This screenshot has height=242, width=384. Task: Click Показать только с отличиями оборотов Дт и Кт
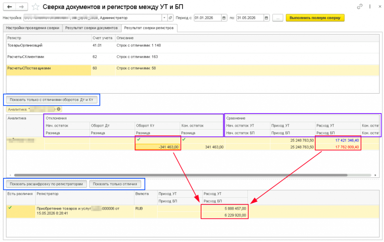pyautogui.click(x=51, y=100)
